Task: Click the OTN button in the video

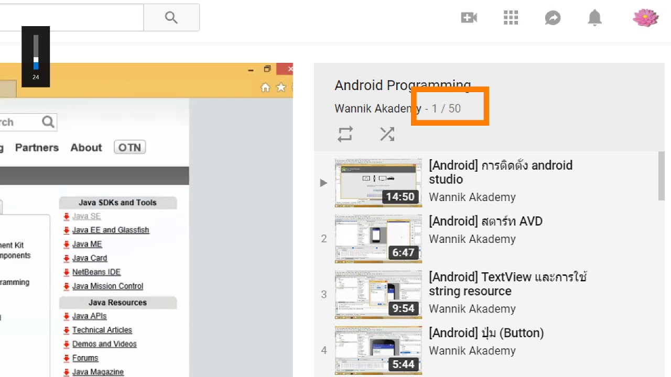Action: [x=129, y=148]
